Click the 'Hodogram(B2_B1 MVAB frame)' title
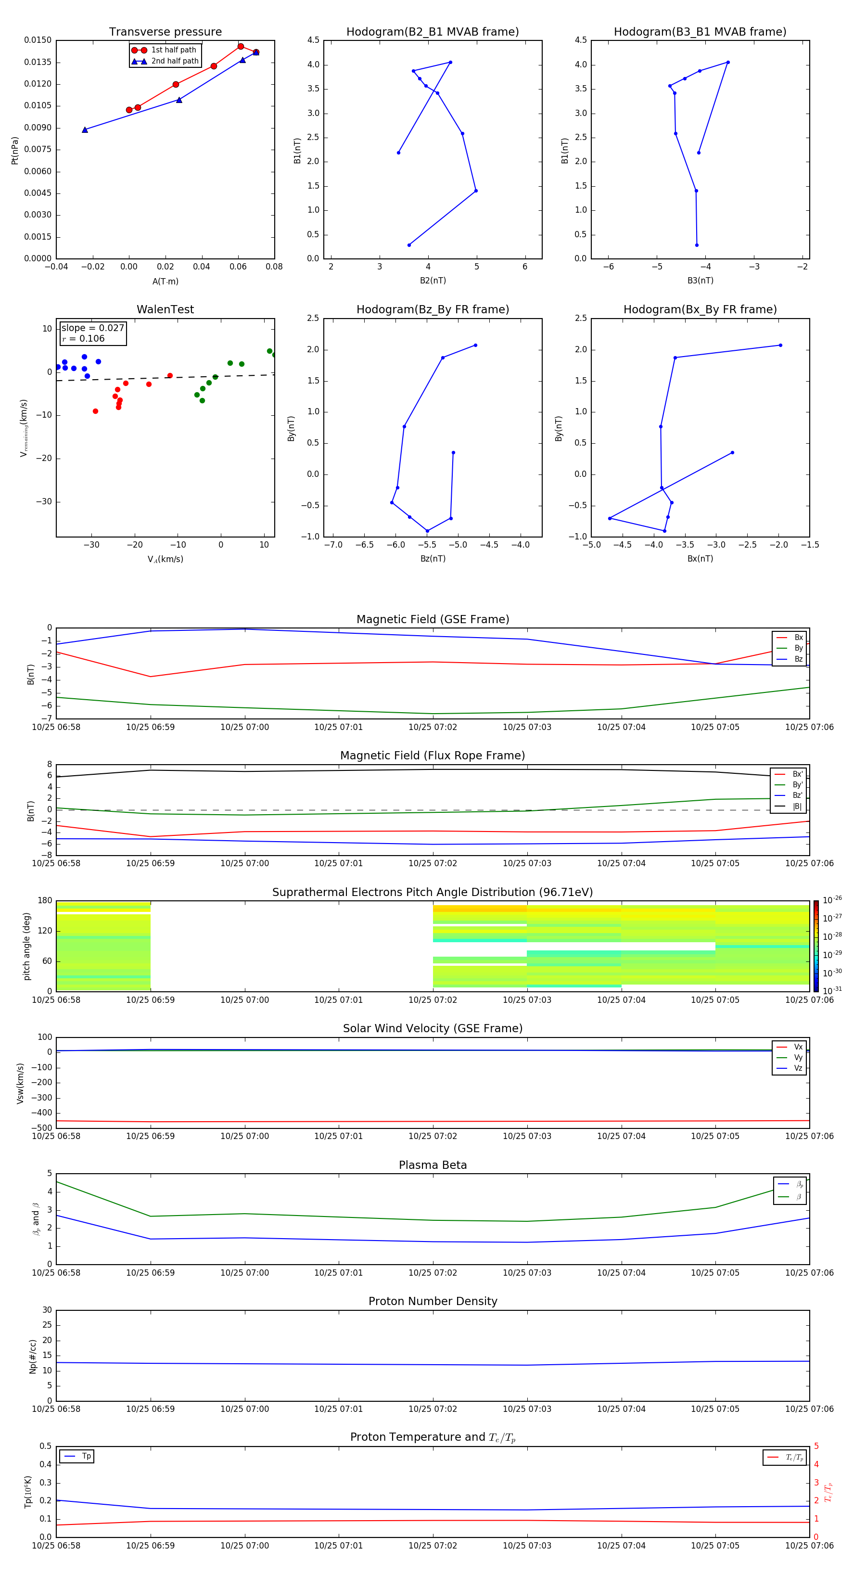 click(433, 32)
